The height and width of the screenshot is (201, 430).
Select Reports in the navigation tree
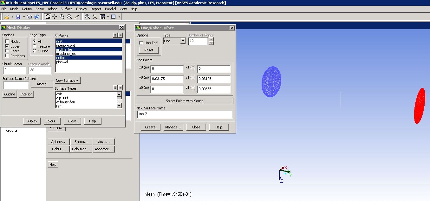[11, 130]
